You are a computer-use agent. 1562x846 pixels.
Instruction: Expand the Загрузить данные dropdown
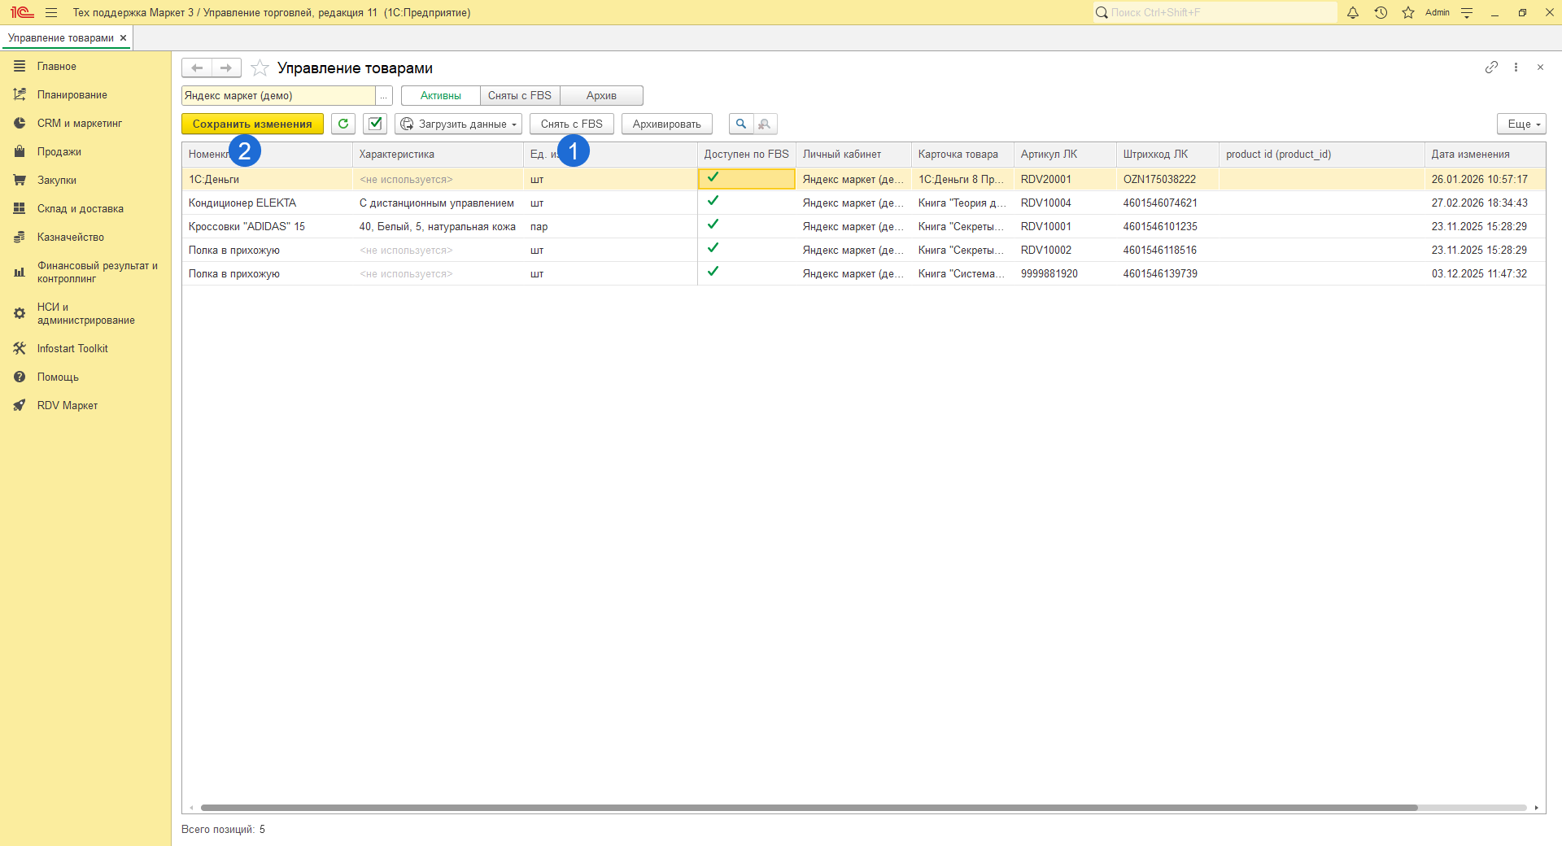click(x=460, y=124)
